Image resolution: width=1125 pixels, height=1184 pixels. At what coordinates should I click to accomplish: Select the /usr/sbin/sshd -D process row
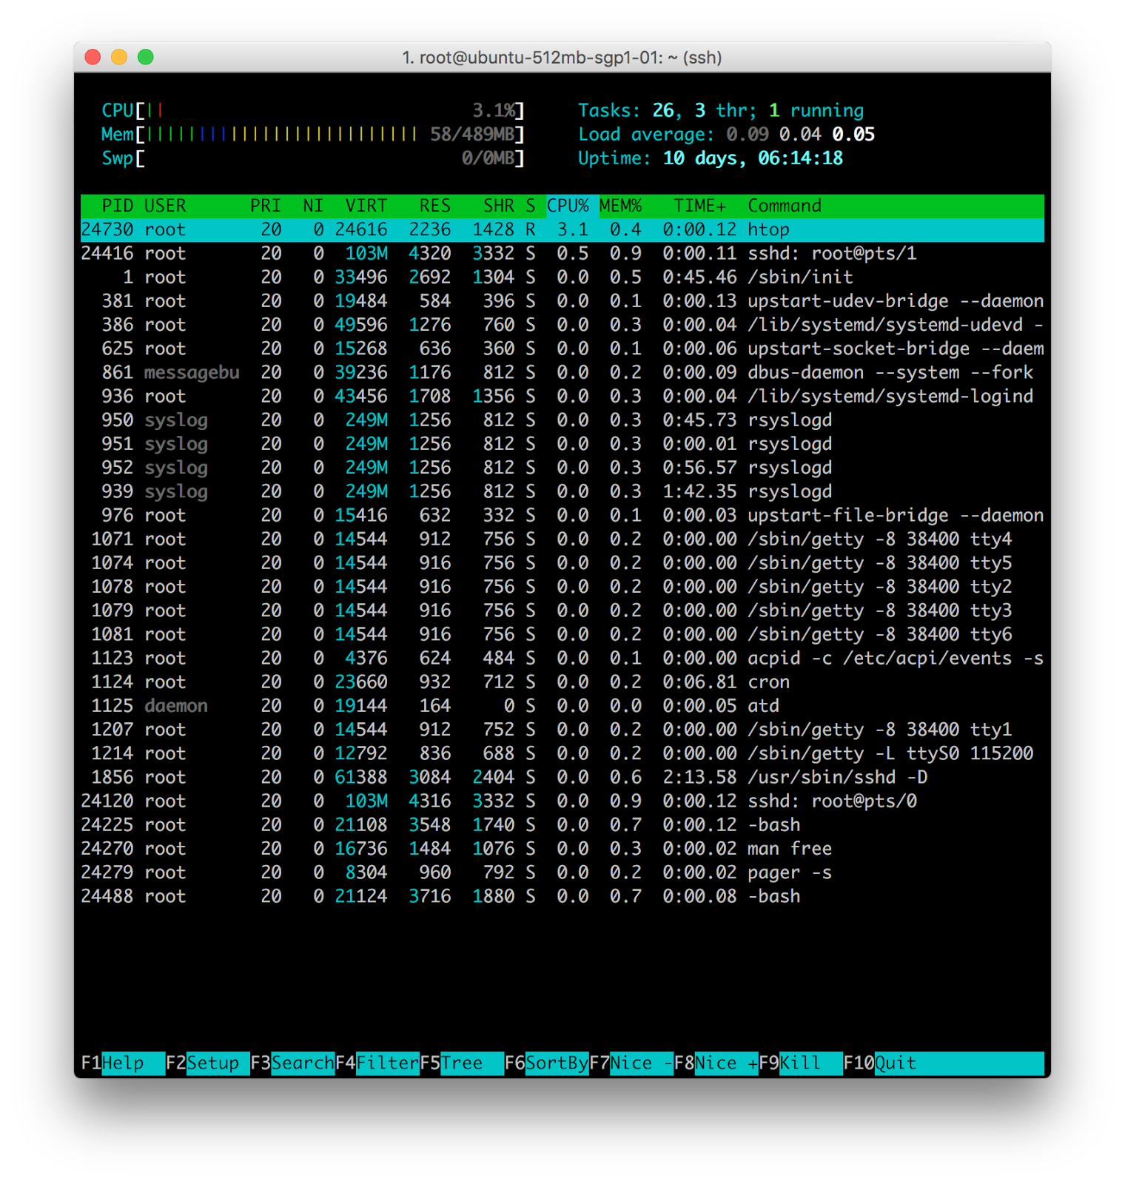point(562,777)
